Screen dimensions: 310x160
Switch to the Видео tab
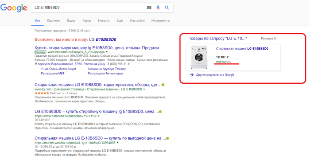[71, 20]
